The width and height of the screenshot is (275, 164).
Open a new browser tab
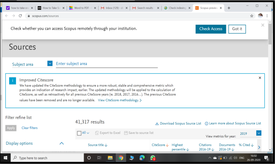229,8
